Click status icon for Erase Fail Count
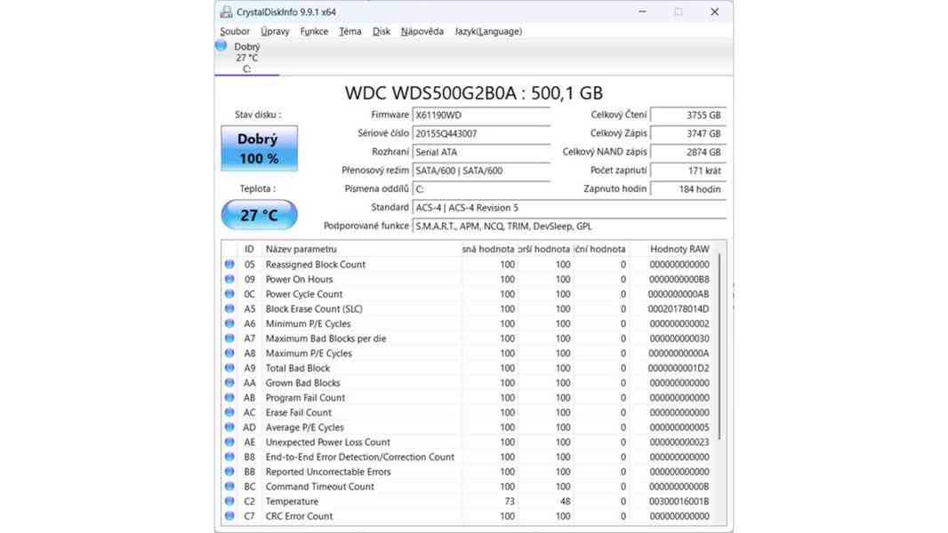Viewport: 948px width, 533px height. coord(229,412)
